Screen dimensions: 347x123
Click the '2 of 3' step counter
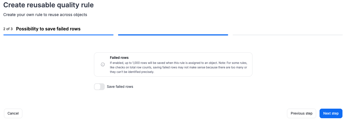coord(8,29)
